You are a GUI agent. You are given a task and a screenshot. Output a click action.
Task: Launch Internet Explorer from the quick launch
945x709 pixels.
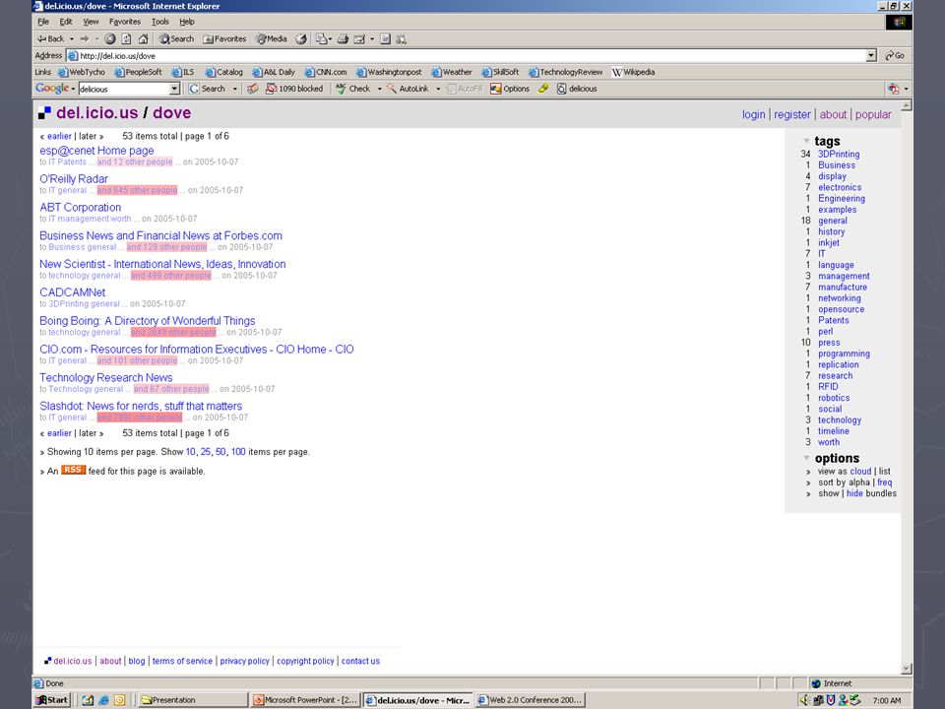[103, 700]
